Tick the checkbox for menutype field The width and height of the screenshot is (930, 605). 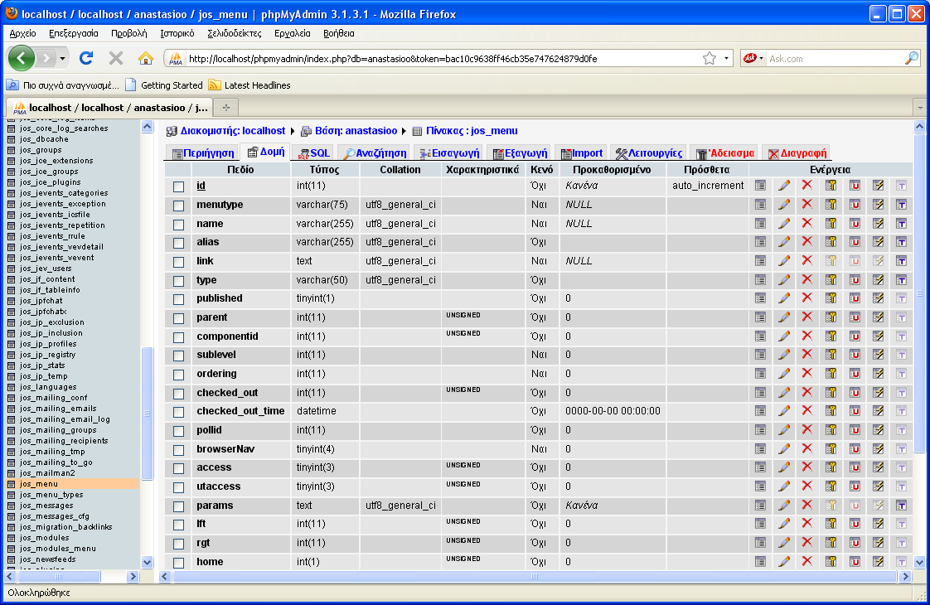click(x=178, y=206)
